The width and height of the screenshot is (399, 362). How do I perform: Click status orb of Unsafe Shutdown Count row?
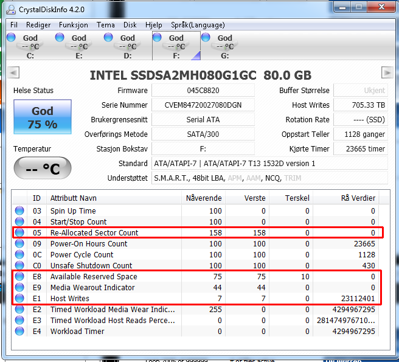click(19, 265)
